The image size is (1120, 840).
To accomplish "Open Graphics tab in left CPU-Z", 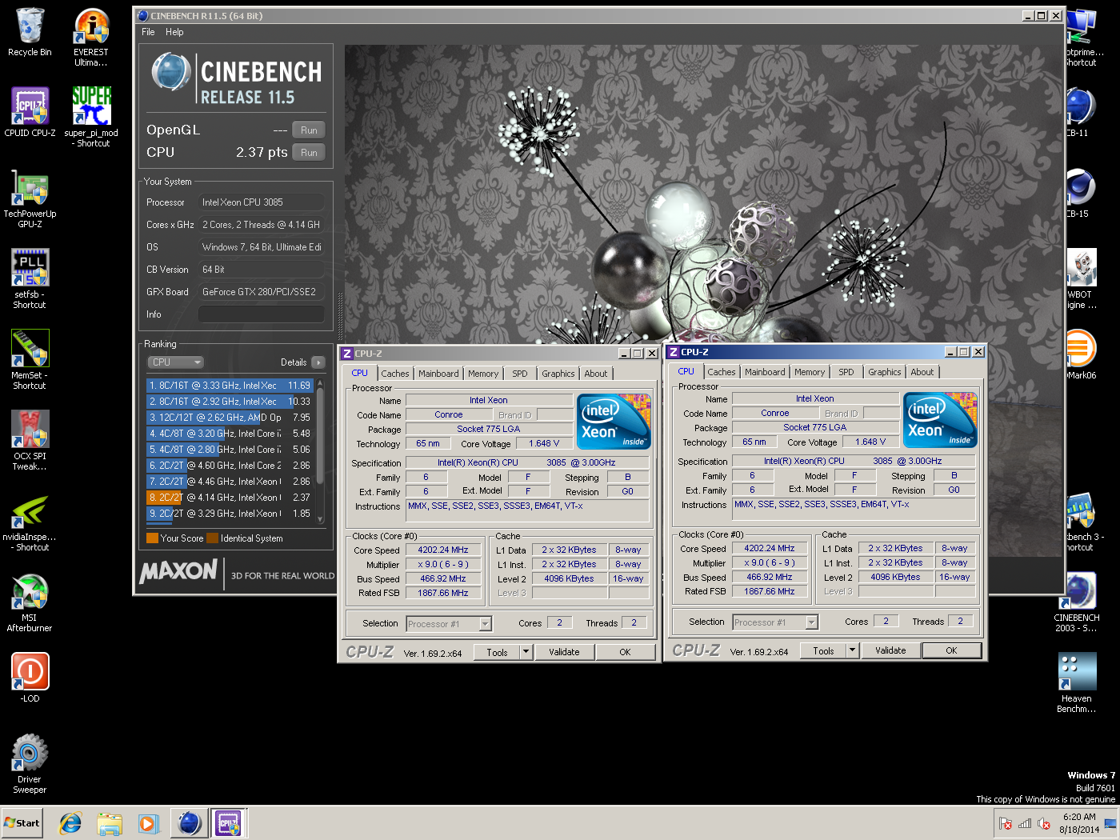I will click(558, 374).
